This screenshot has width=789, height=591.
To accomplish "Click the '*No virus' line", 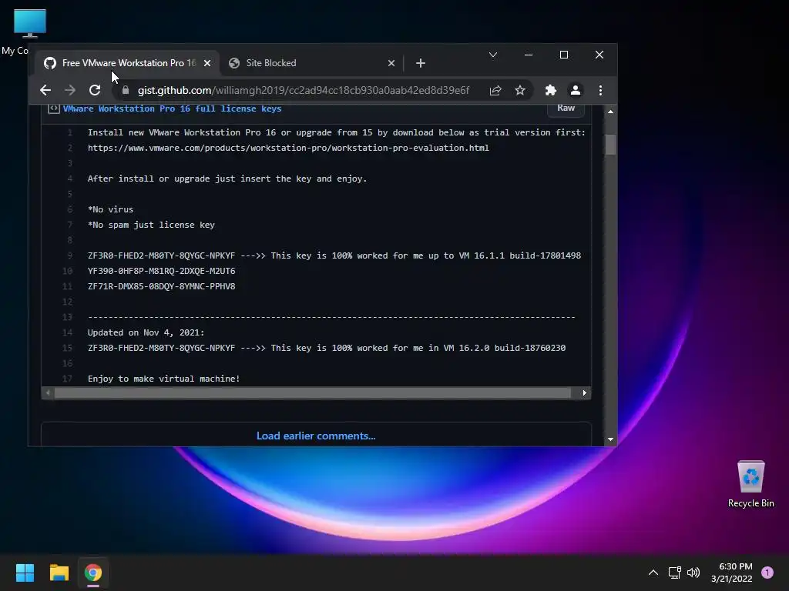I will point(111,209).
